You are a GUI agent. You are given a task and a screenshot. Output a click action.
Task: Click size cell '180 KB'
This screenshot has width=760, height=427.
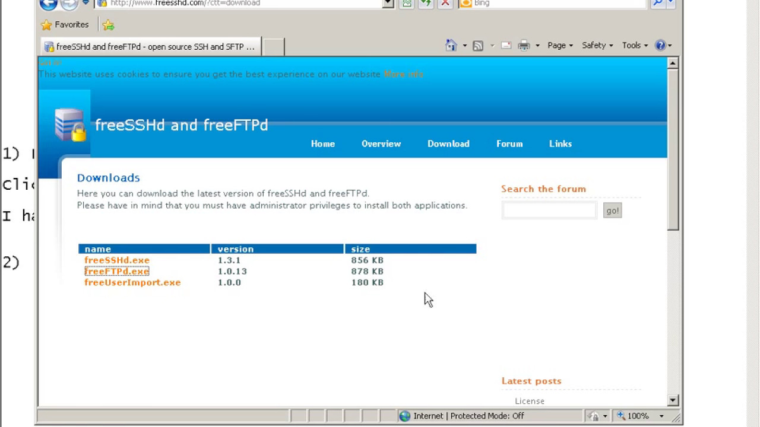coord(368,283)
